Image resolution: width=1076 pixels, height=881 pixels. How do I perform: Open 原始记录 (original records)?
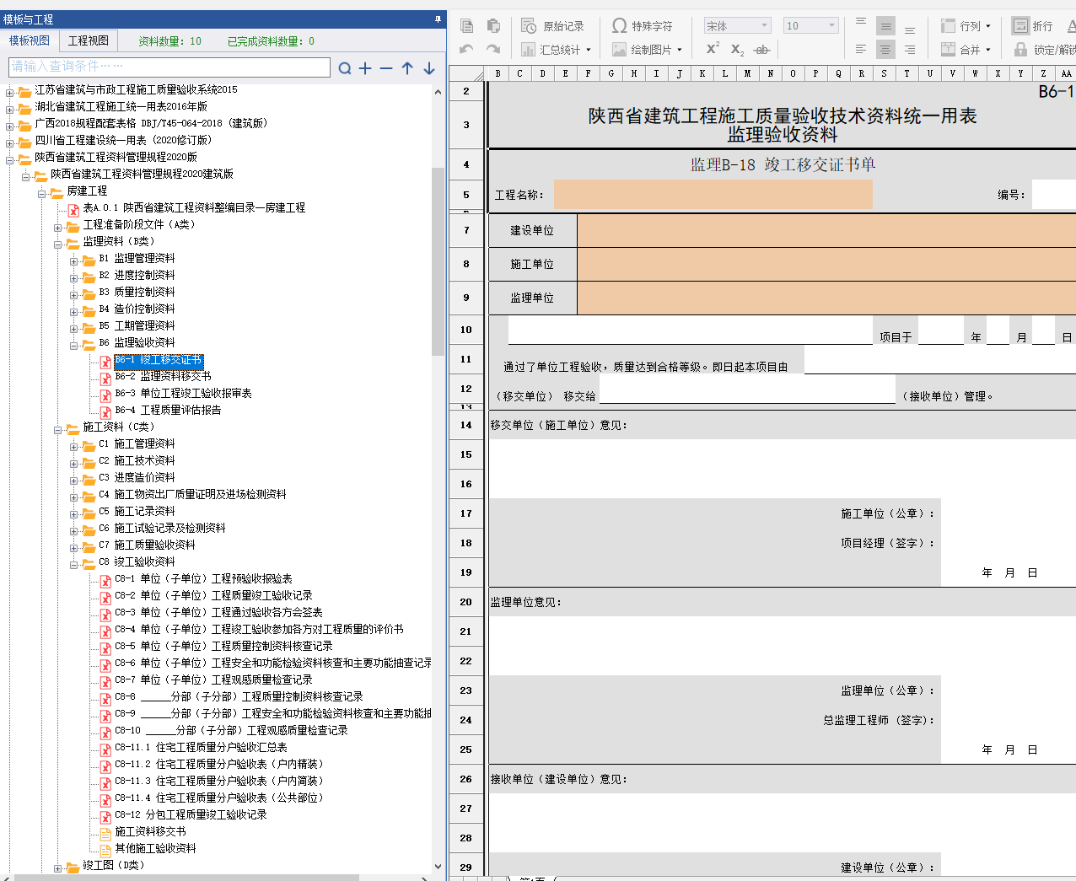click(553, 26)
